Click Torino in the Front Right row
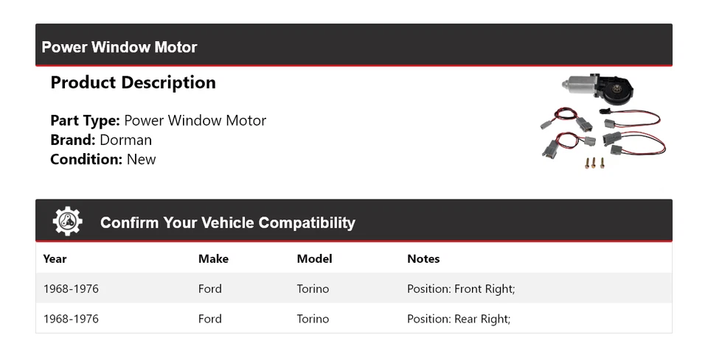This screenshot has width=708, height=357. [313, 289]
